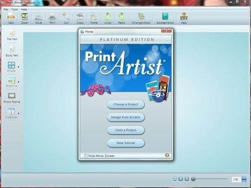251x188 pixels.
Task: Close the Home dialog
Action: pos(166,31)
